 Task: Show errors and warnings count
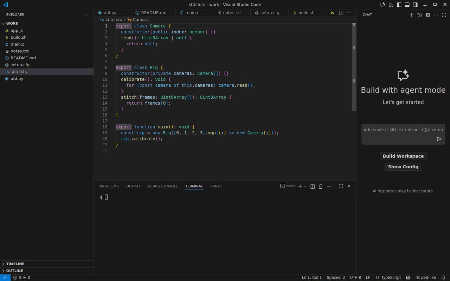click(21, 277)
